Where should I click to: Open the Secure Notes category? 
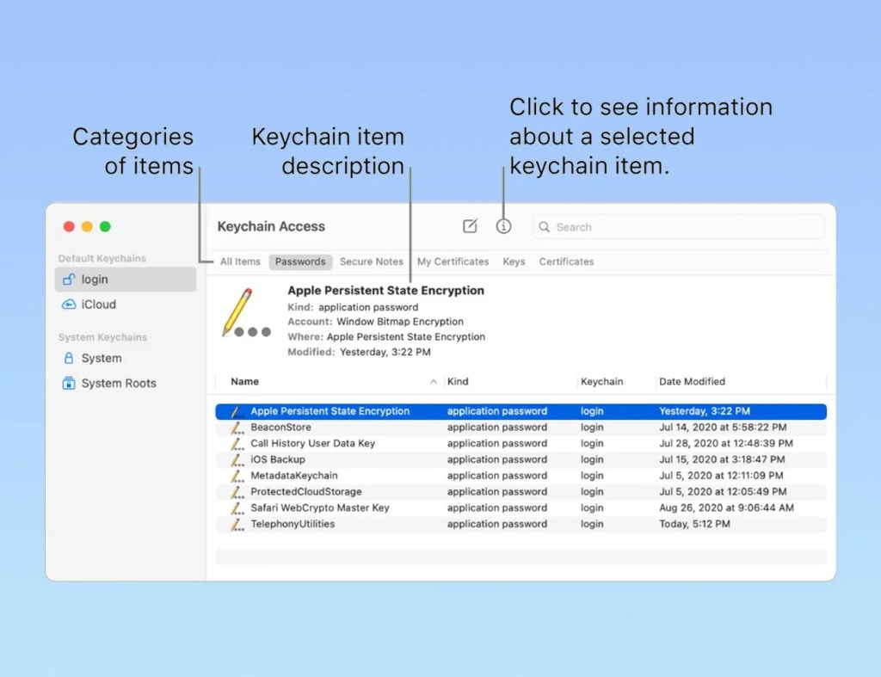point(372,262)
